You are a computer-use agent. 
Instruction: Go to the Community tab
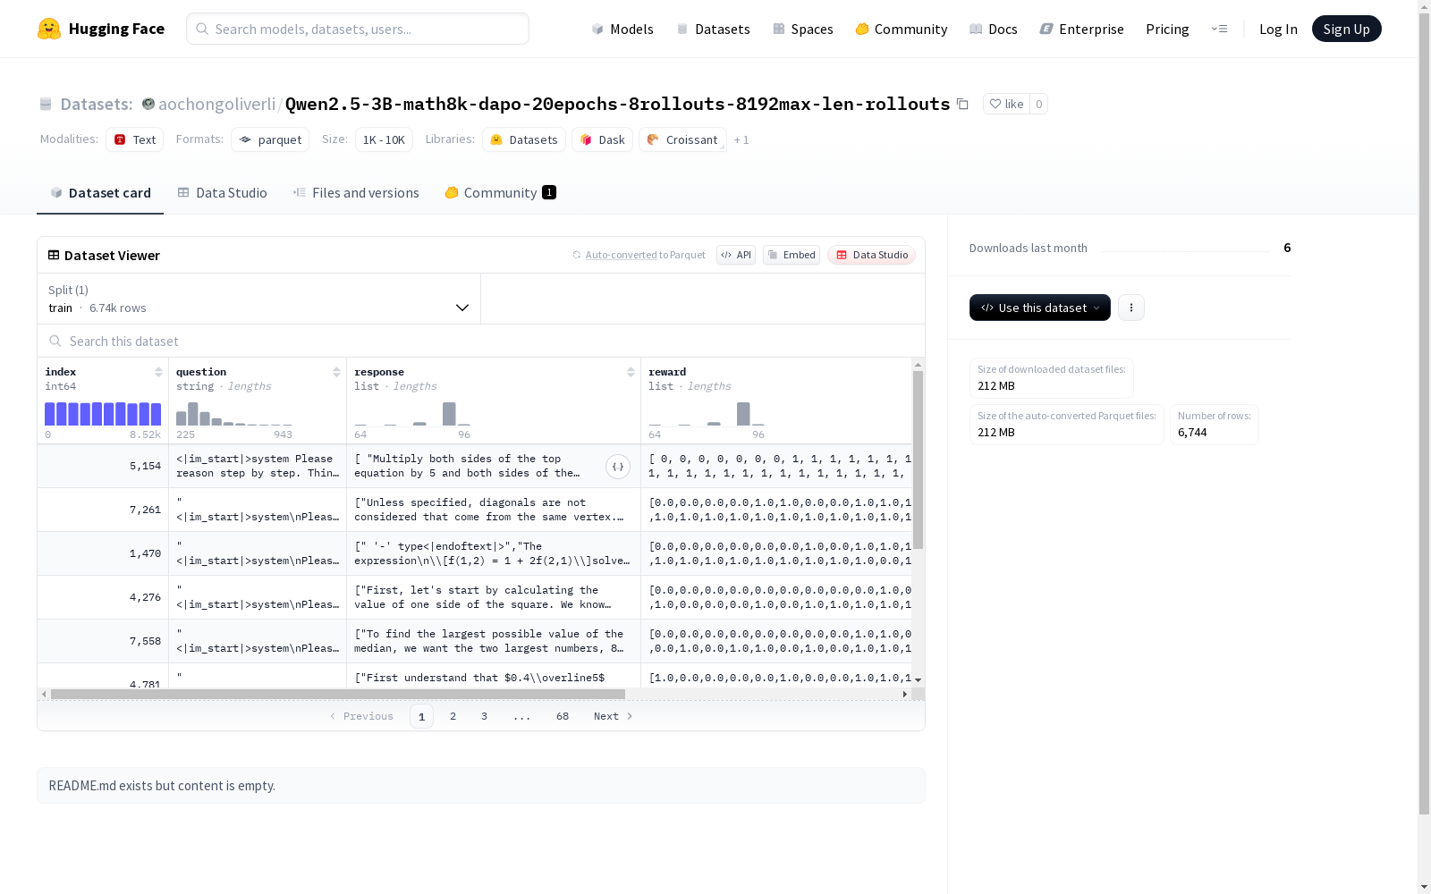coord(501,193)
